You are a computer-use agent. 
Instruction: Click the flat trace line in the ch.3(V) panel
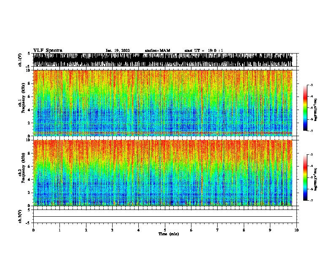pyautogui.click(x=163, y=217)
